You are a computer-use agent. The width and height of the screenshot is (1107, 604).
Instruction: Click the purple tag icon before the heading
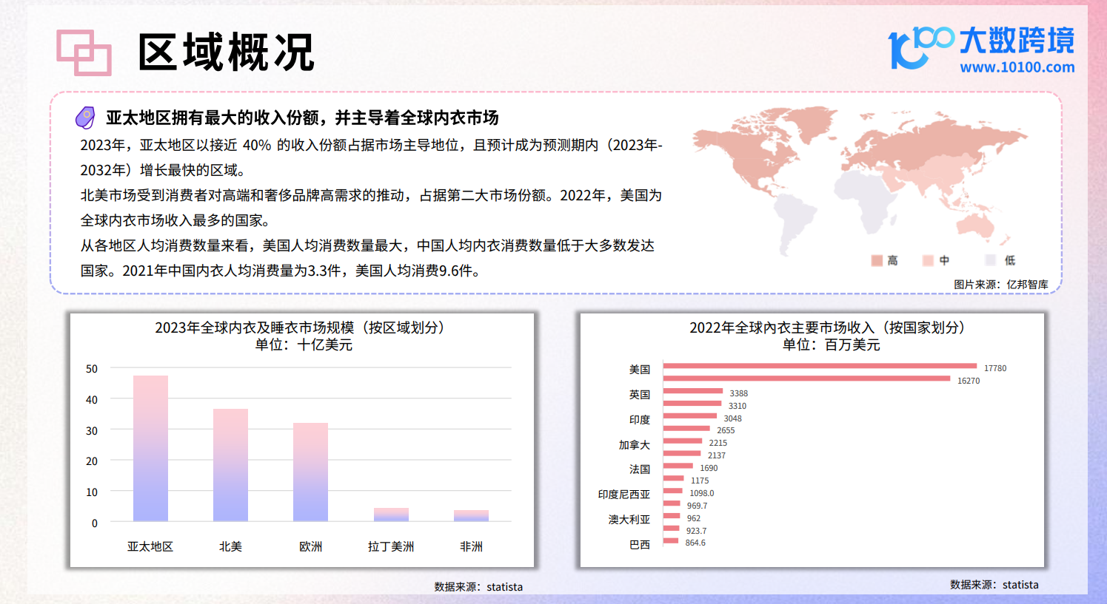coord(85,118)
